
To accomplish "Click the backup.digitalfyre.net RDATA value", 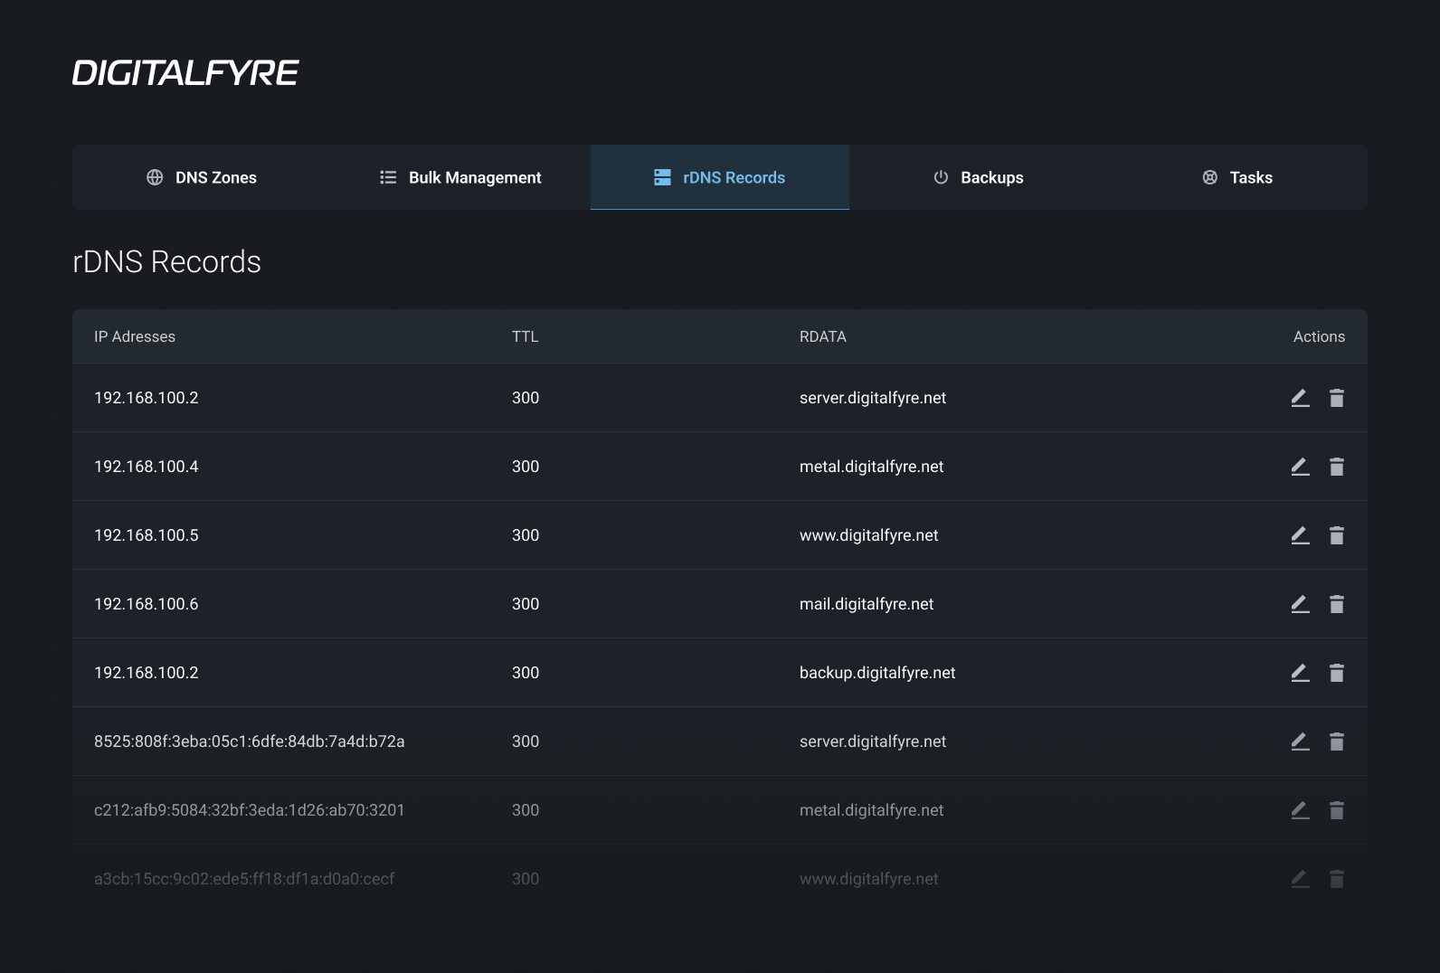I will 877,673.
